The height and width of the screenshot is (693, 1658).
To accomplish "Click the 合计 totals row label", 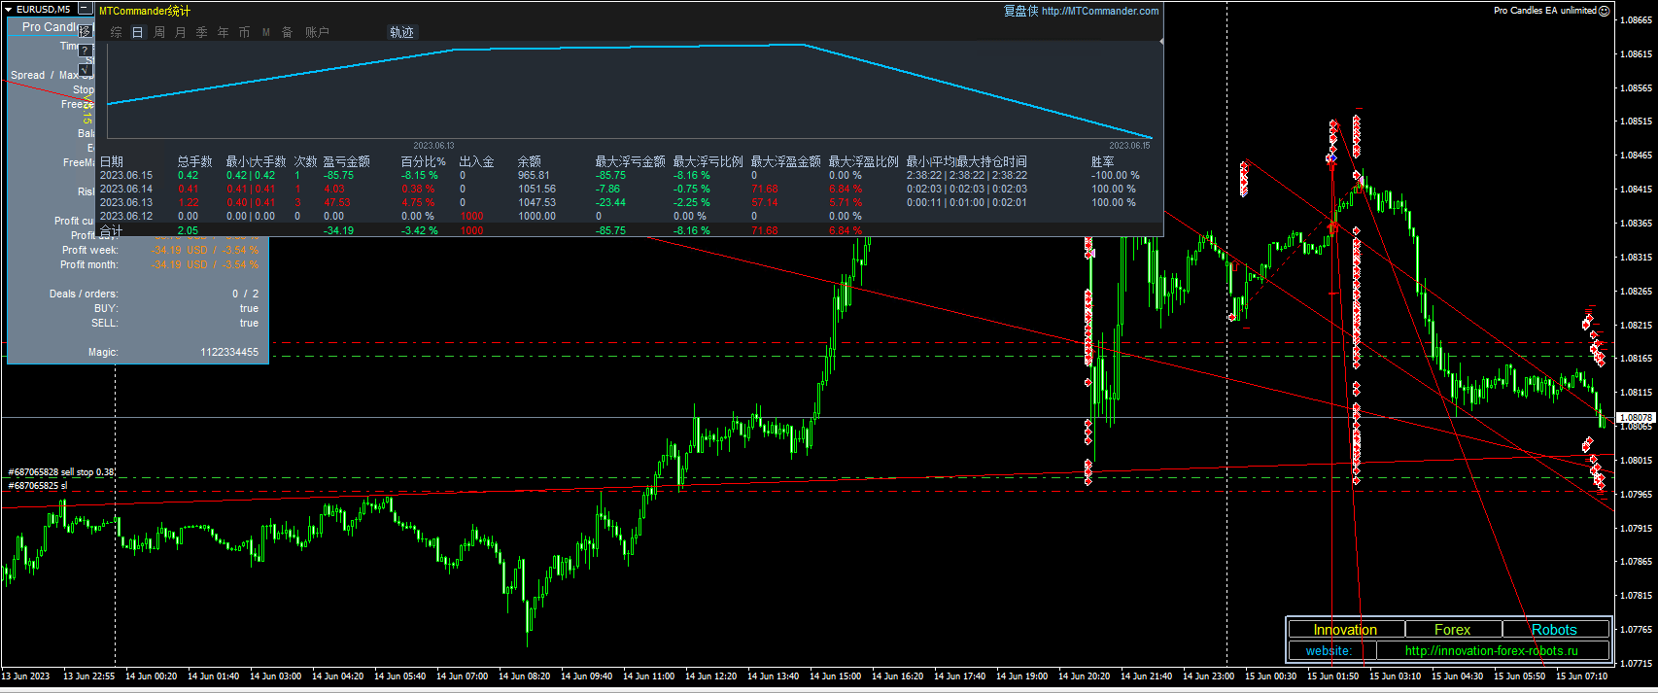I will click(112, 230).
